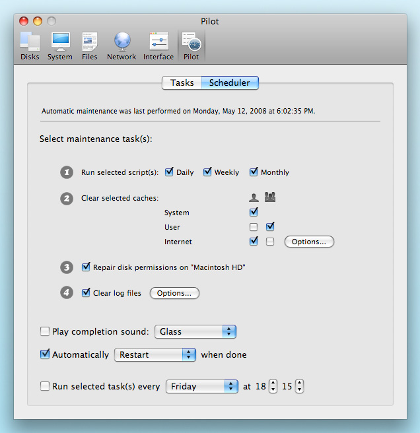Open the Disks toolbar pane

pos(30,46)
